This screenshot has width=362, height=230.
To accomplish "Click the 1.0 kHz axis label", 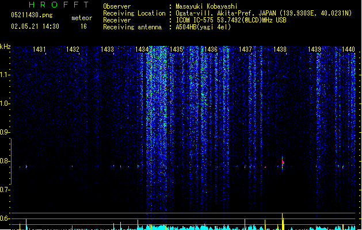I will [5, 103].
